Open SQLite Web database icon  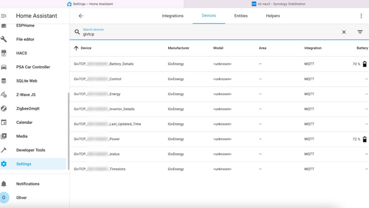pos(4,81)
